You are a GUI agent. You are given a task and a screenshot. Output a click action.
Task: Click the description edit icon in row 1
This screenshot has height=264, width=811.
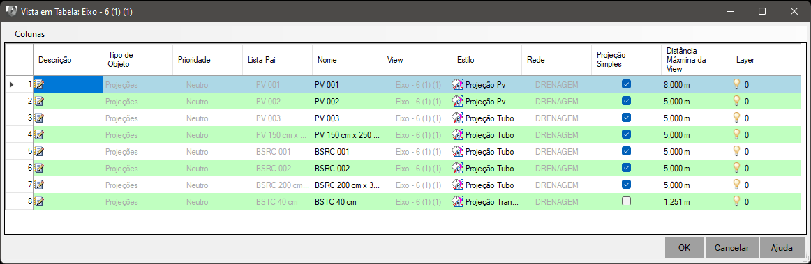click(x=39, y=85)
